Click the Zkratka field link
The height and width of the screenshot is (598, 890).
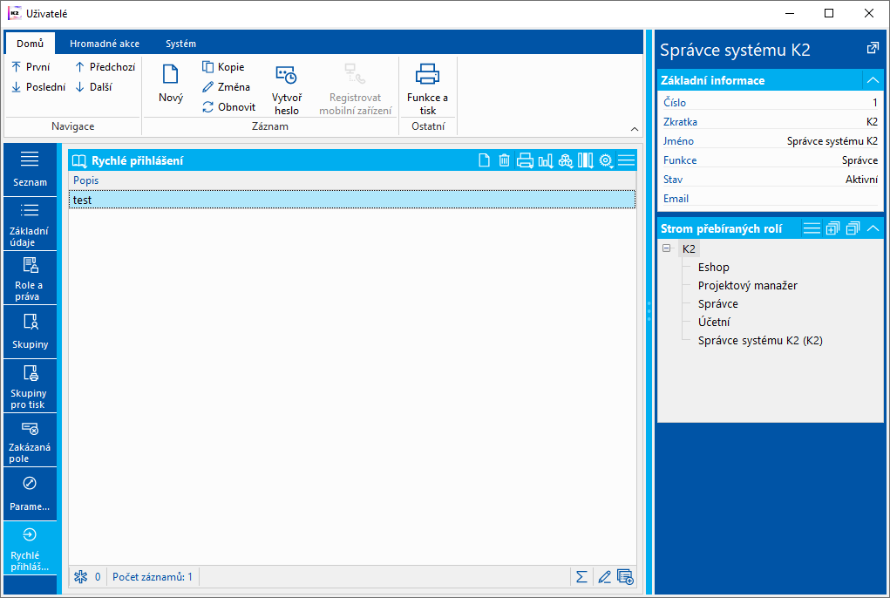point(680,122)
